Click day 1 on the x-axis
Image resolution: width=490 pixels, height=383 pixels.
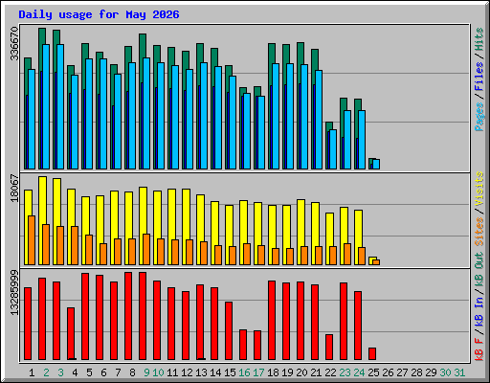[32, 372]
